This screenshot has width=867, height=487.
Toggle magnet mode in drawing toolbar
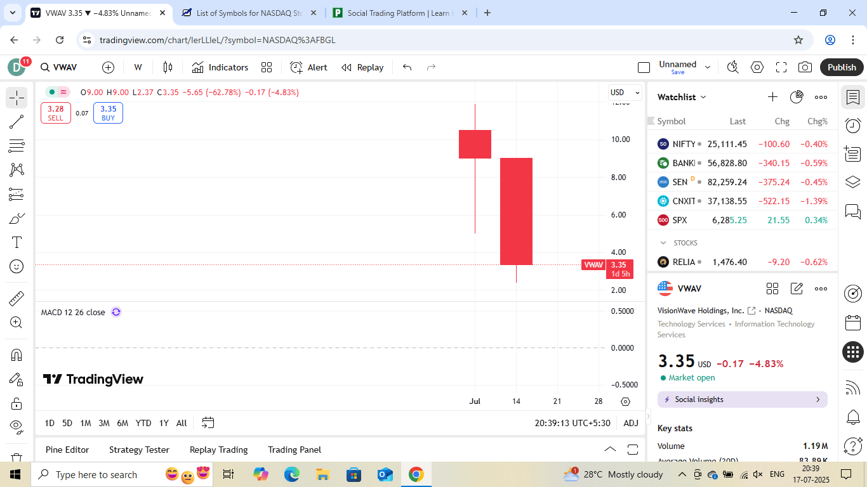[x=17, y=355]
